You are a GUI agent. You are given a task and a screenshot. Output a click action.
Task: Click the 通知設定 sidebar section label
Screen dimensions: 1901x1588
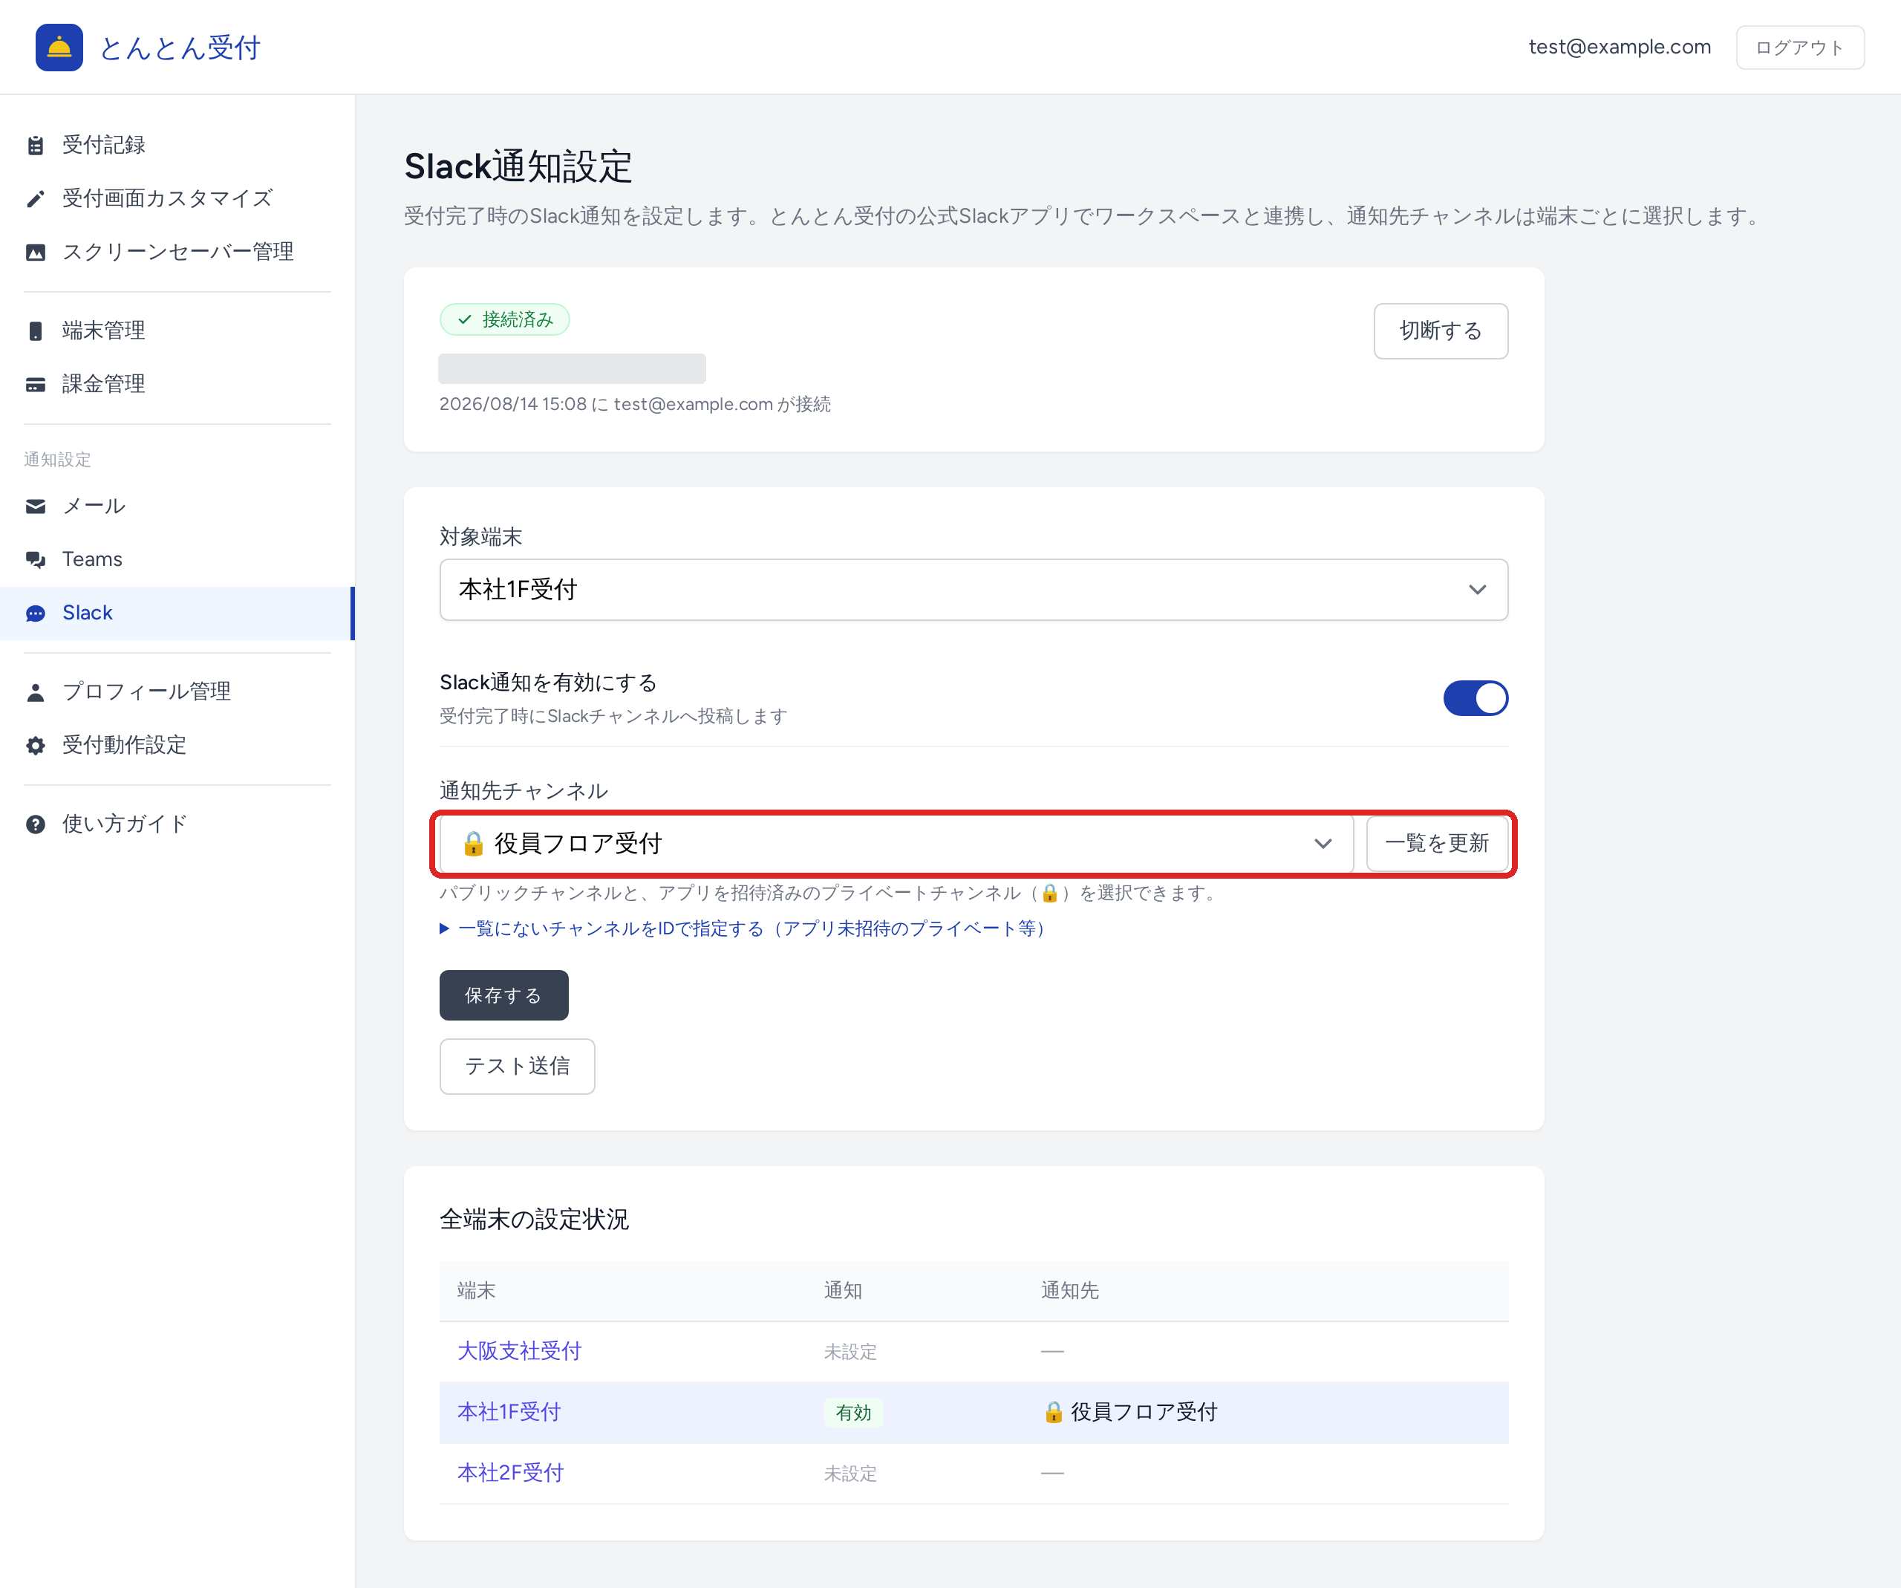(57, 459)
